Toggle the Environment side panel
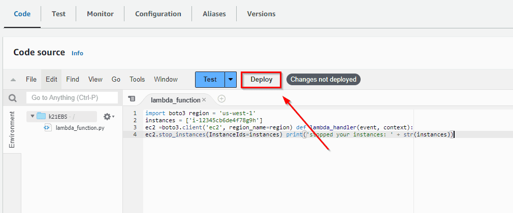Screen dimensions: 513x213 tap(12, 130)
